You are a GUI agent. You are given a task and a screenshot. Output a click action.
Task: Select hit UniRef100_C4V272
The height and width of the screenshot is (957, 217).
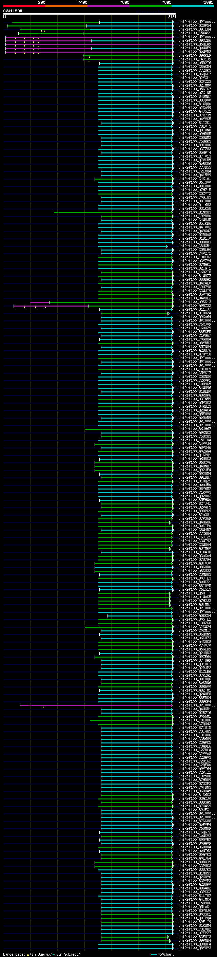coord(194,253)
